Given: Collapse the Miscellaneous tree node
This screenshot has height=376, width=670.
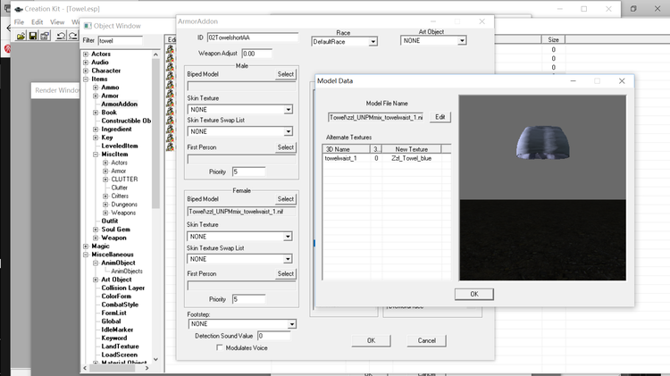Looking at the screenshot, I should point(86,255).
